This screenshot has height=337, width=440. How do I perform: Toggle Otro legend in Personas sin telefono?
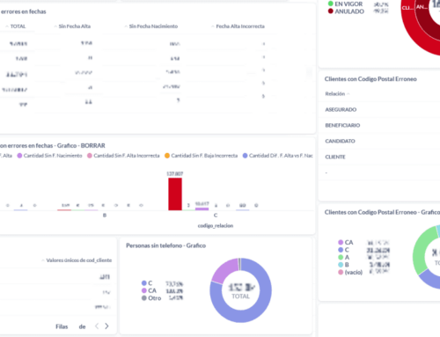tap(151, 298)
